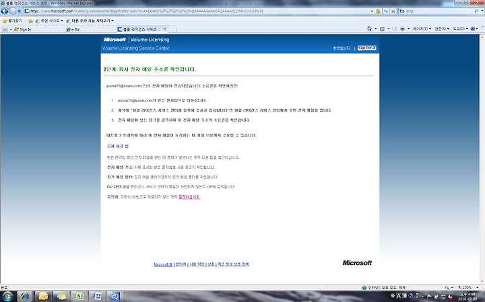Refresh the page with the blue arrows icon
Viewport: 485px width, 302px height.
point(386,11)
